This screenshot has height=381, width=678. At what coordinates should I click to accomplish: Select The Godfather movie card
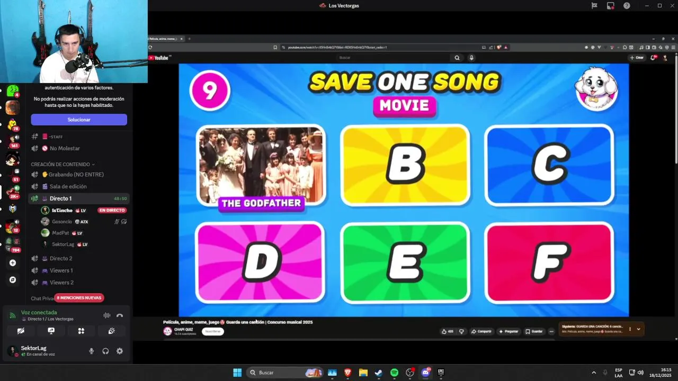(261, 165)
